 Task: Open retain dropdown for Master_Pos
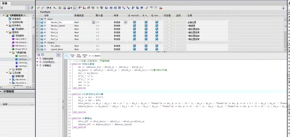coord(126,22)
